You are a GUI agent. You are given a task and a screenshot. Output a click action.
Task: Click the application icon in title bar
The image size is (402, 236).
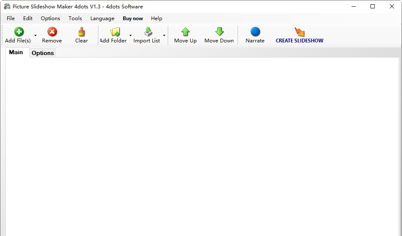point(7,6)
